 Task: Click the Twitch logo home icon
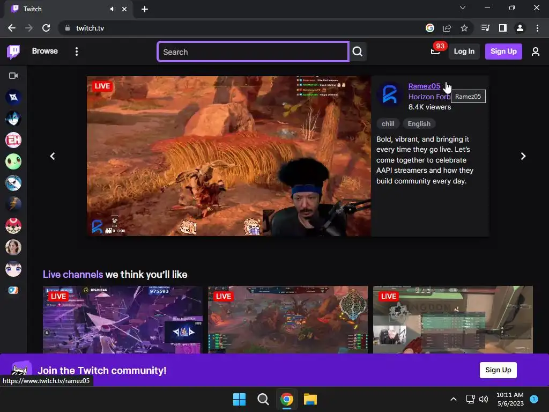coord(13,52)
